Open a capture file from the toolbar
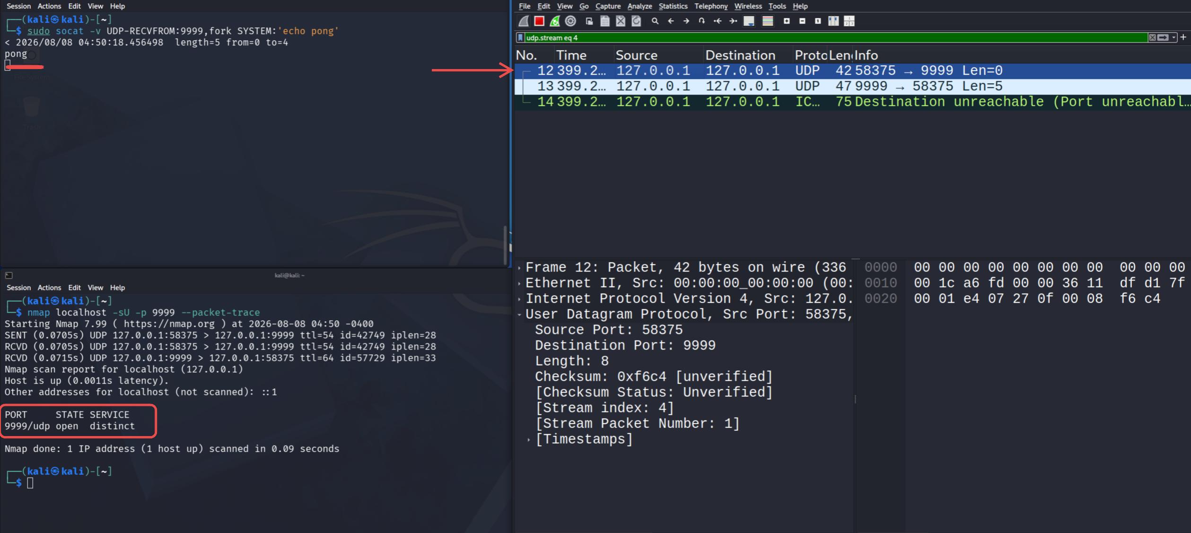This screenshot has height=533, width=1191. (589, 21)
